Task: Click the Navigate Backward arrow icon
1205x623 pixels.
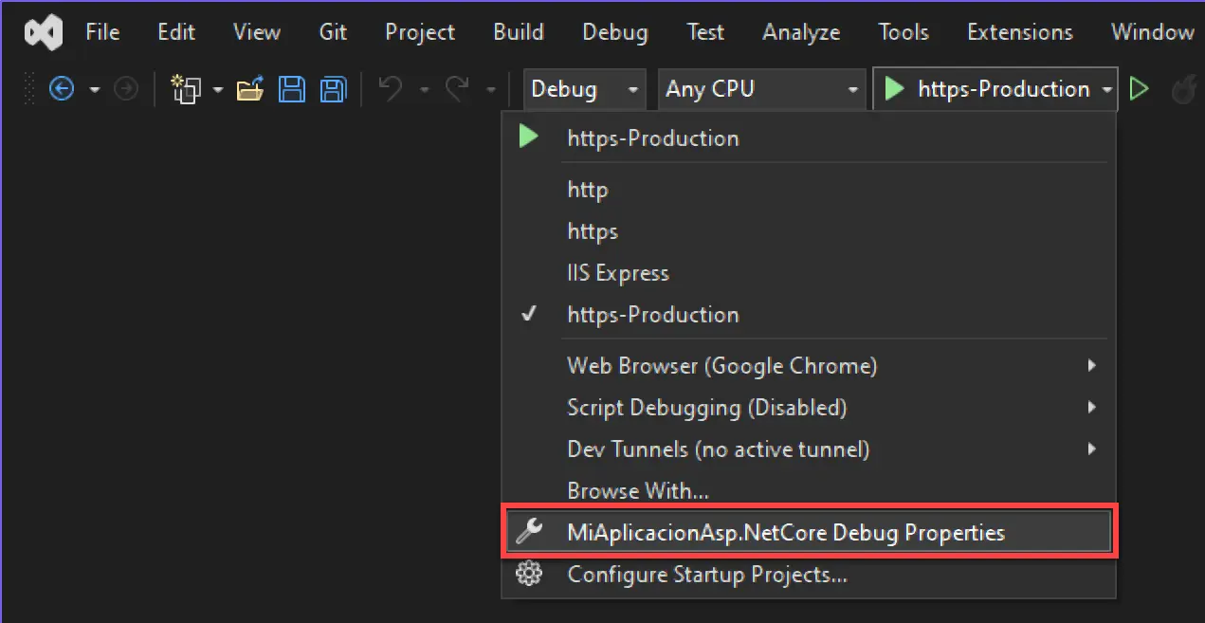Action: [61, 88]
